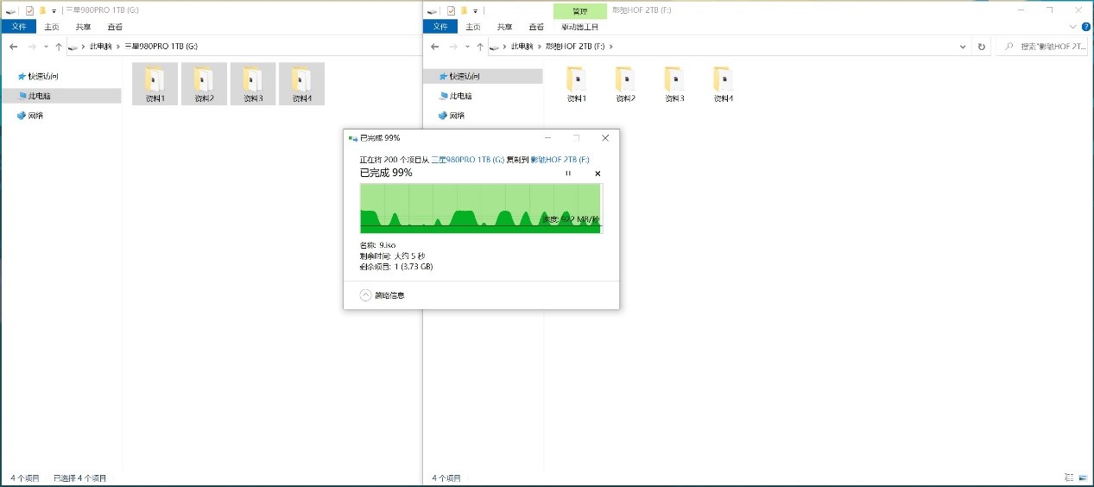Image resolution: width=1094 pixels, height=487 pixels.
Task: Open 文件 menu in G: window
Action: pos(19,27)
